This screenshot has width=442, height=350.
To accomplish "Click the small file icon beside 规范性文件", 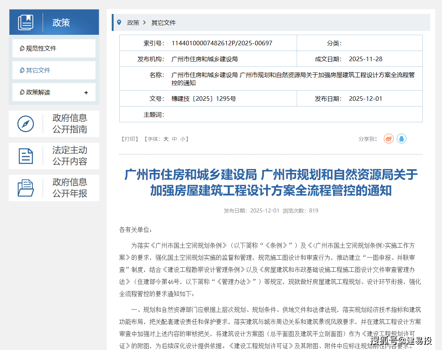I will pyautogui.click(x=22, y=49).
